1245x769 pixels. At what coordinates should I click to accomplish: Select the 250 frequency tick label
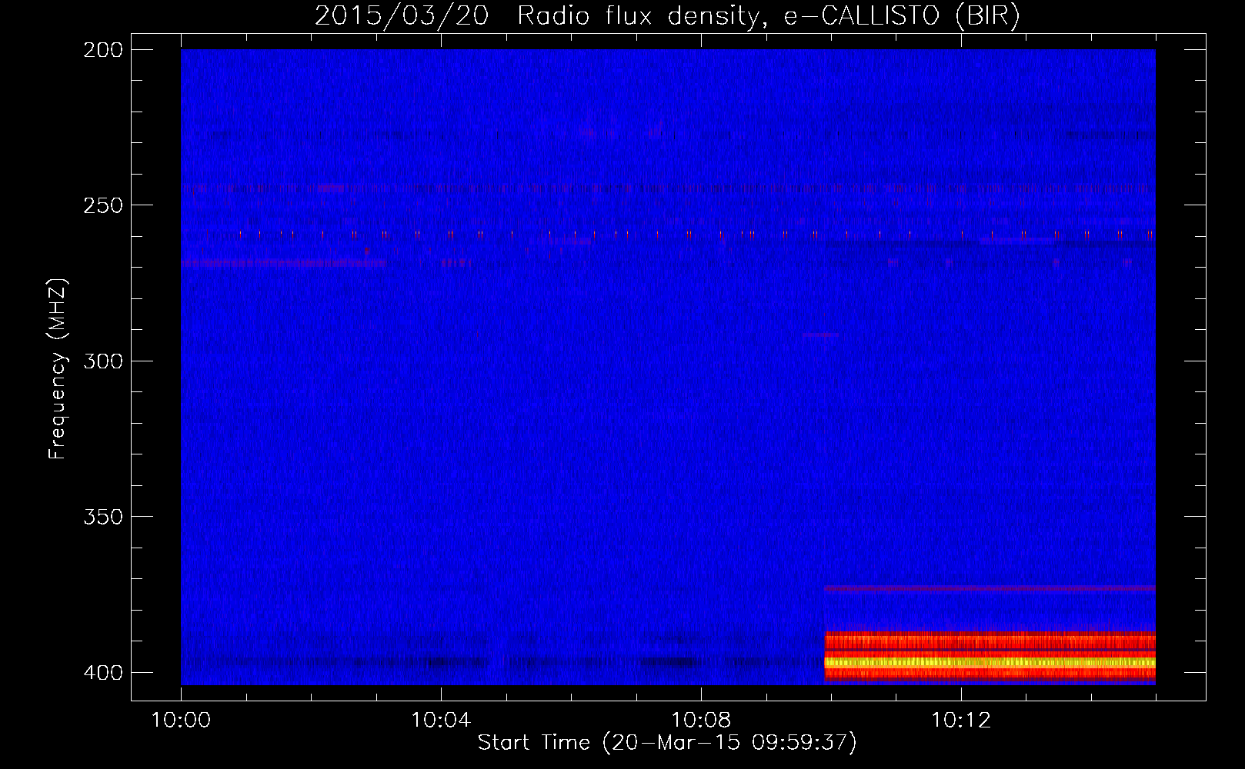point(103,205)
